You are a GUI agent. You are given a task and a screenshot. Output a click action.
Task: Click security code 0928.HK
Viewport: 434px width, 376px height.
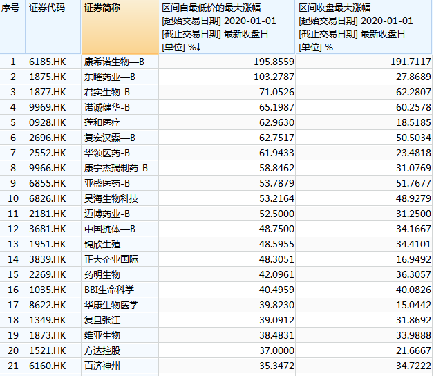pos(48,122)
